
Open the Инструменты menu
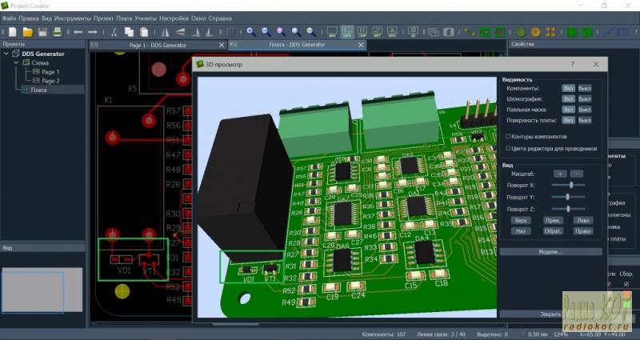[x=72, y=17]
